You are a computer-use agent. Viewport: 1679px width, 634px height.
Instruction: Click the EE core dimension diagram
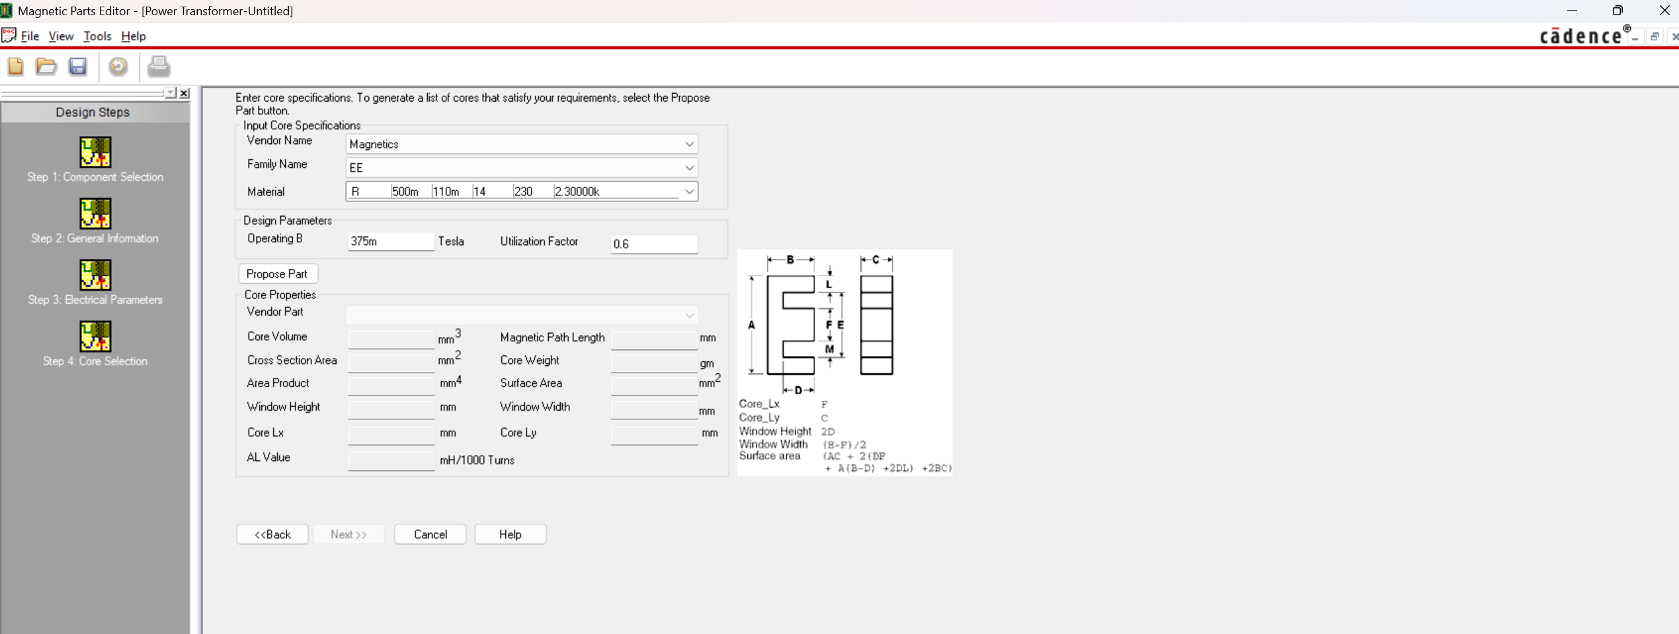pos(844,363)
